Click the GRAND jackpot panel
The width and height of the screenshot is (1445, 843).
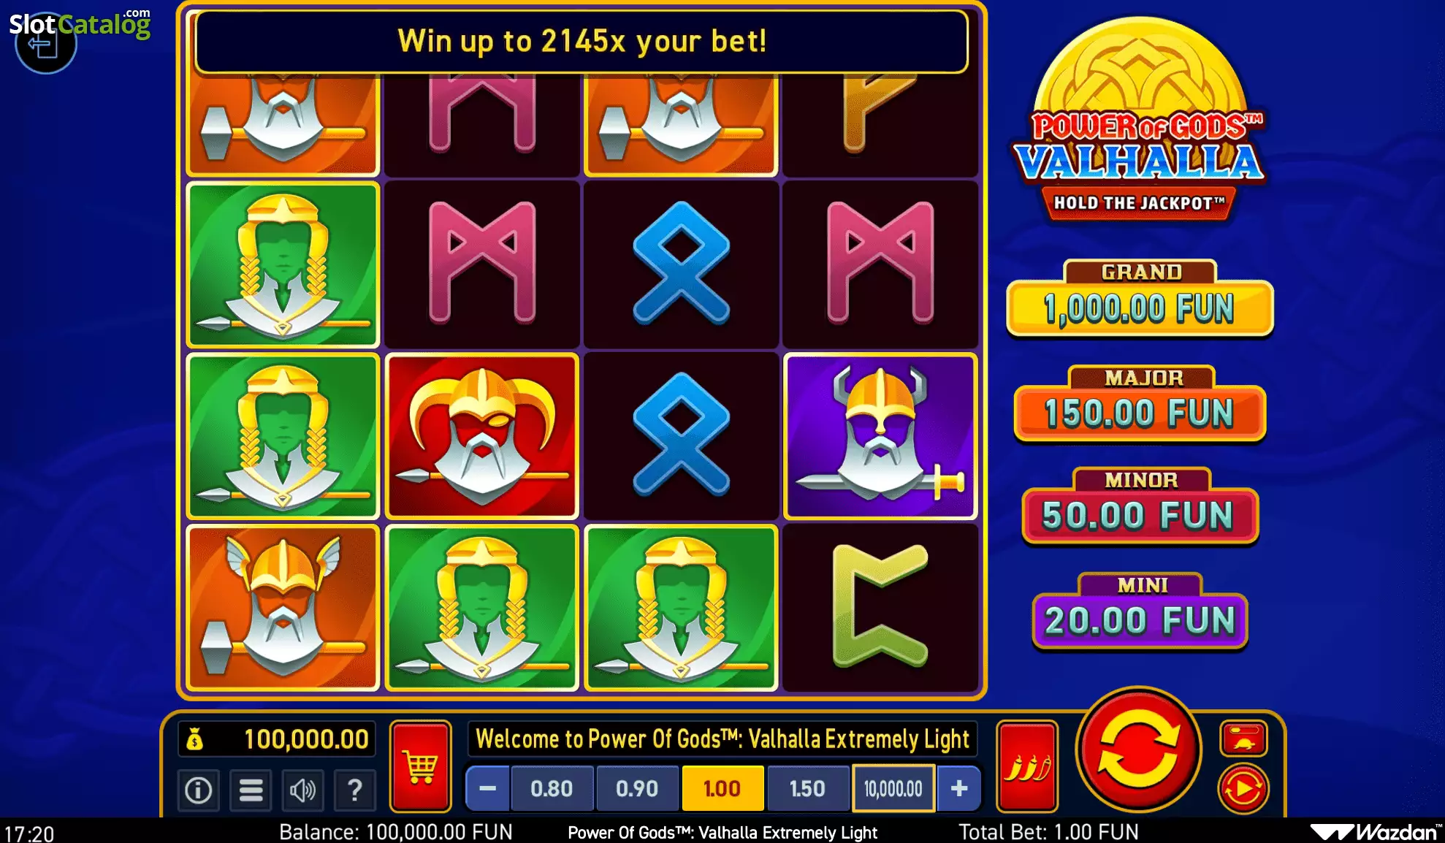coord(1140,299)
